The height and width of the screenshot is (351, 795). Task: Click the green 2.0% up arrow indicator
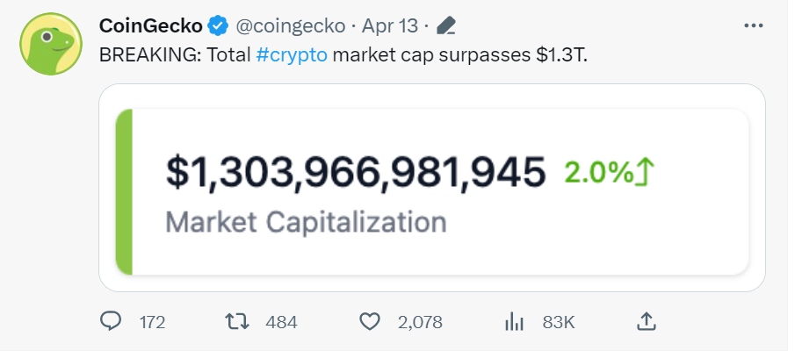point(611,173)
